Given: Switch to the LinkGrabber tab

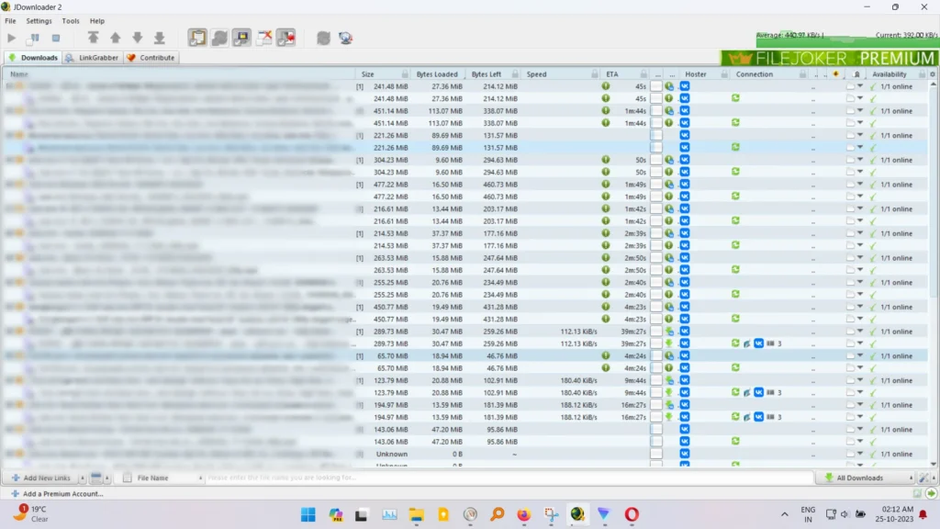Looking at the screenshot, I should [x=92, y=58].
